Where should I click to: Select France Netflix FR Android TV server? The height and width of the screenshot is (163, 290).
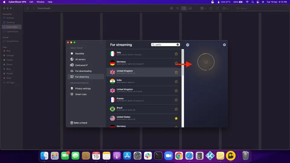pyautogui.click(x=144, y=100)
